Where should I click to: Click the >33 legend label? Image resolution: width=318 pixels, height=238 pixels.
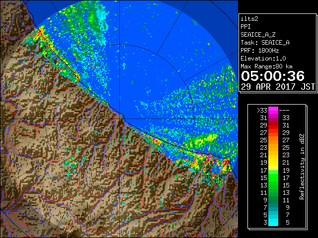[262, 111]
